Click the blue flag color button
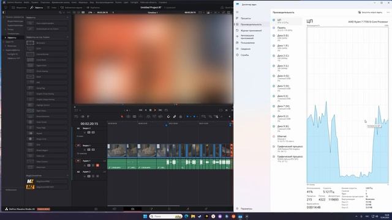Screen dimensions: 392x220 pyautogui.click(x=187, y=117)
